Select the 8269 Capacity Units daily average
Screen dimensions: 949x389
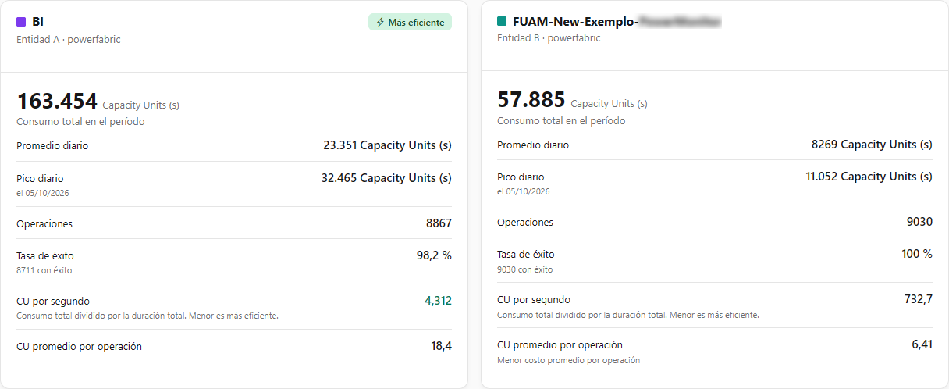click(x=872, y=145)
